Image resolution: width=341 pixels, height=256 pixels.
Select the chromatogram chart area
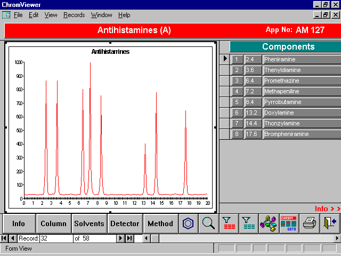pos(110,127)
